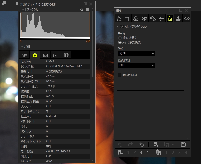Image resolution: width=201 pixels, height=164 pixels.
Task: Switch to the My tab
Action: tap(24, 55)
